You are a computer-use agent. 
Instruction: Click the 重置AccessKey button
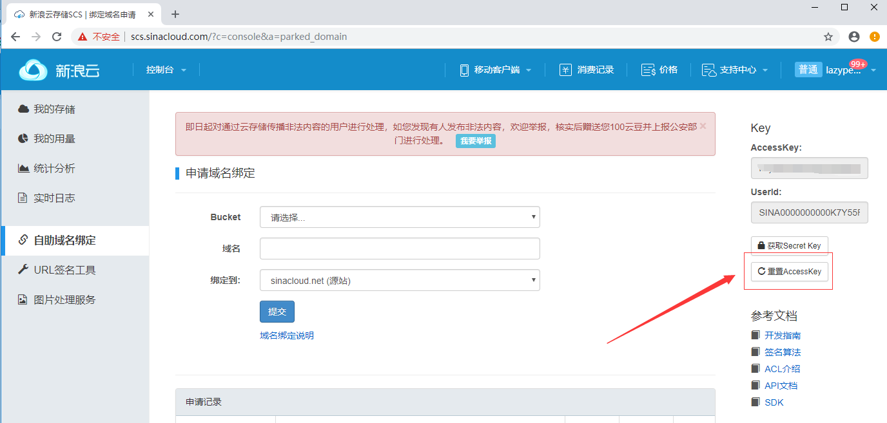(790, 272)
